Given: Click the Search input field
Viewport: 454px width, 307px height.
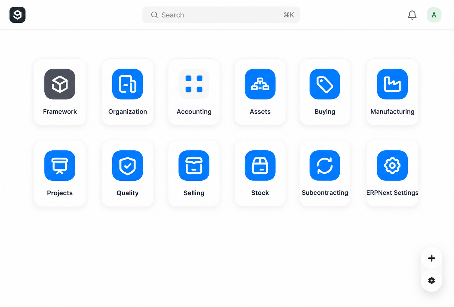Looking at the screenshot, I should pos(221,15).
